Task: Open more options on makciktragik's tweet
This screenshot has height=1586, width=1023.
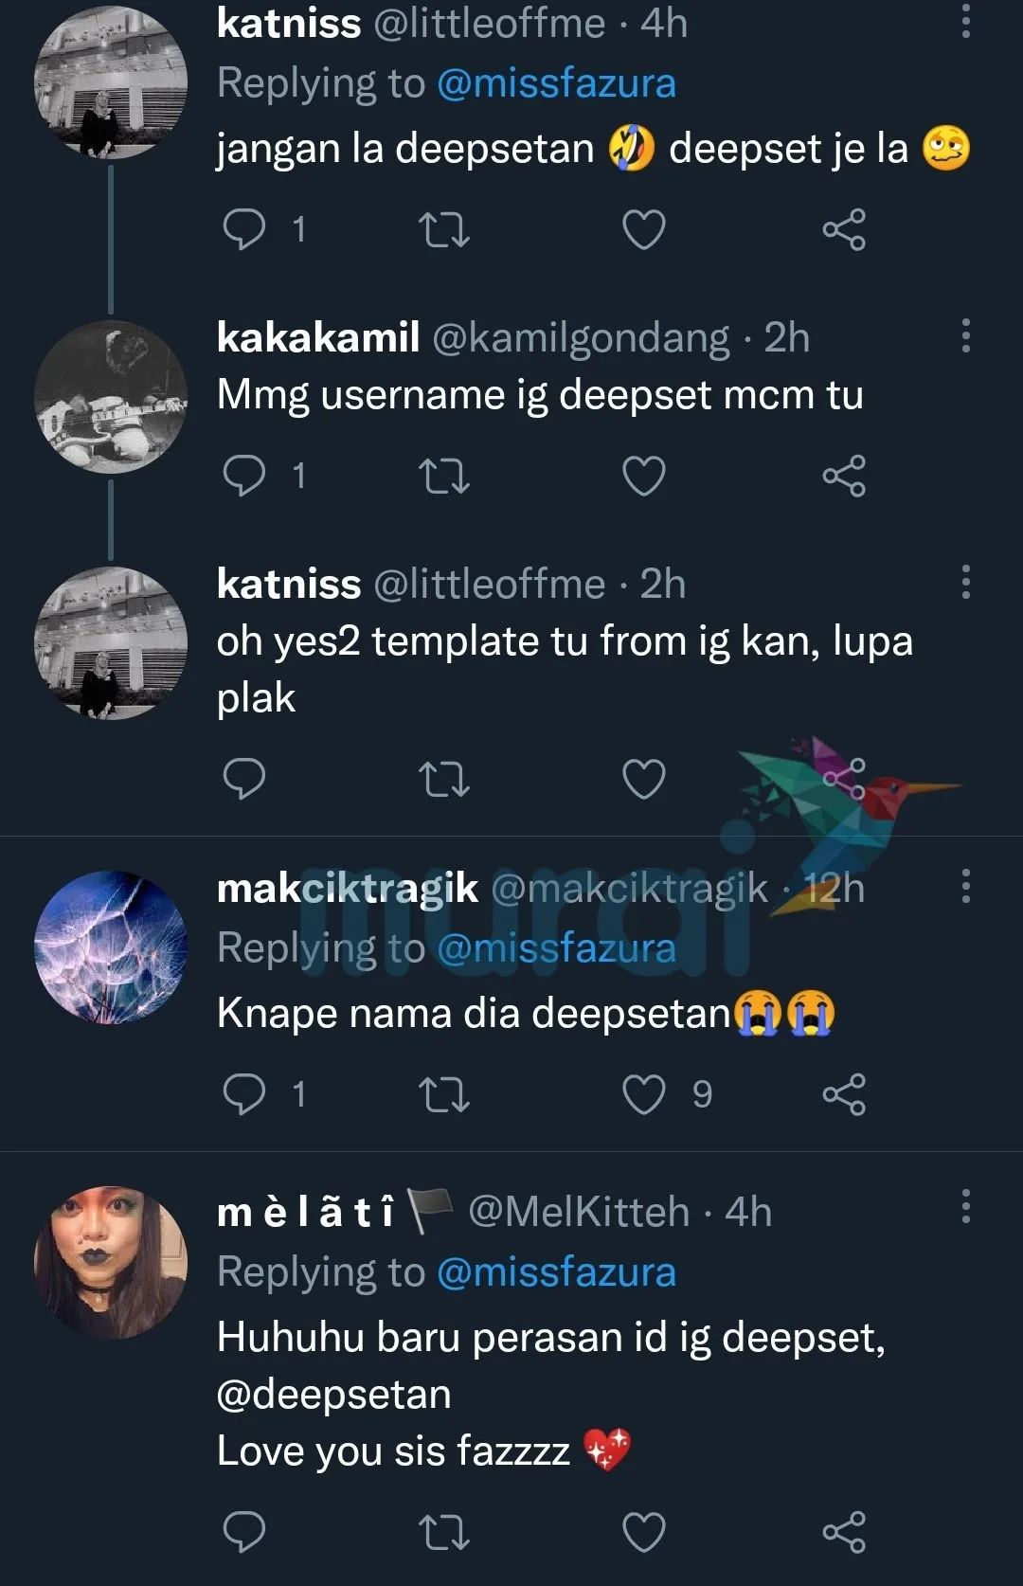Action: [x=965, y=886]
